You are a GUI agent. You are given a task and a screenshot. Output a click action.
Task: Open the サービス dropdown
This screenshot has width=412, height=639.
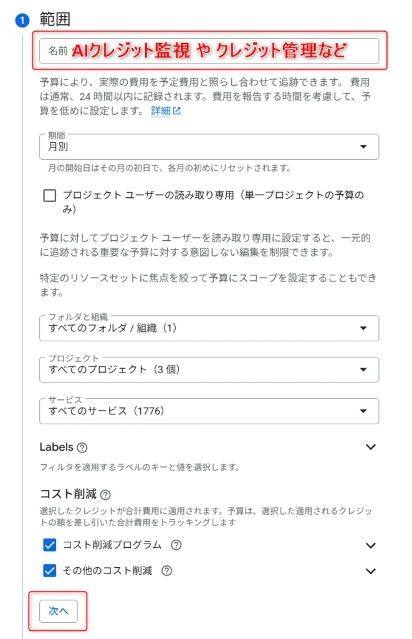pos(209,411)
